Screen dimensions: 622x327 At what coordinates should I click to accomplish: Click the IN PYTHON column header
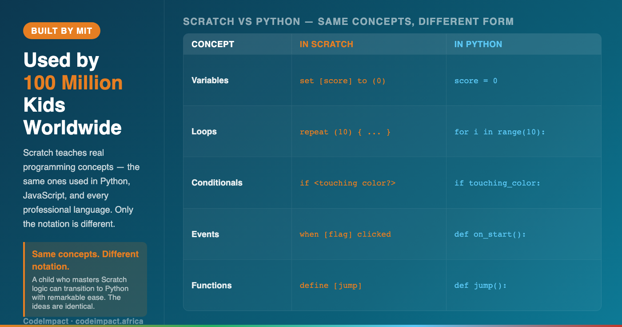click(x=478, y=44)
